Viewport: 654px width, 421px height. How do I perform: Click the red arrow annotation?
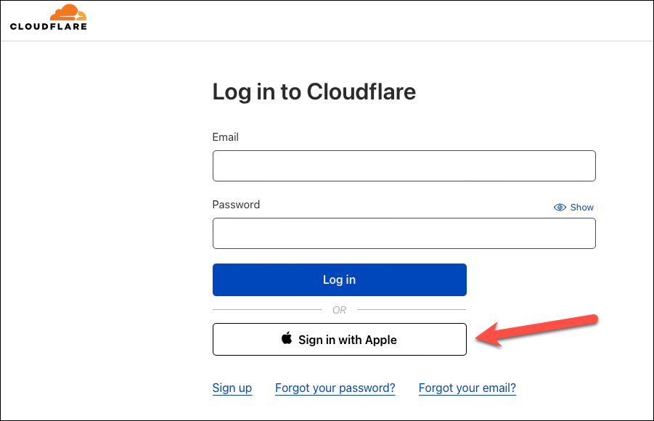(x=537, y=330)
